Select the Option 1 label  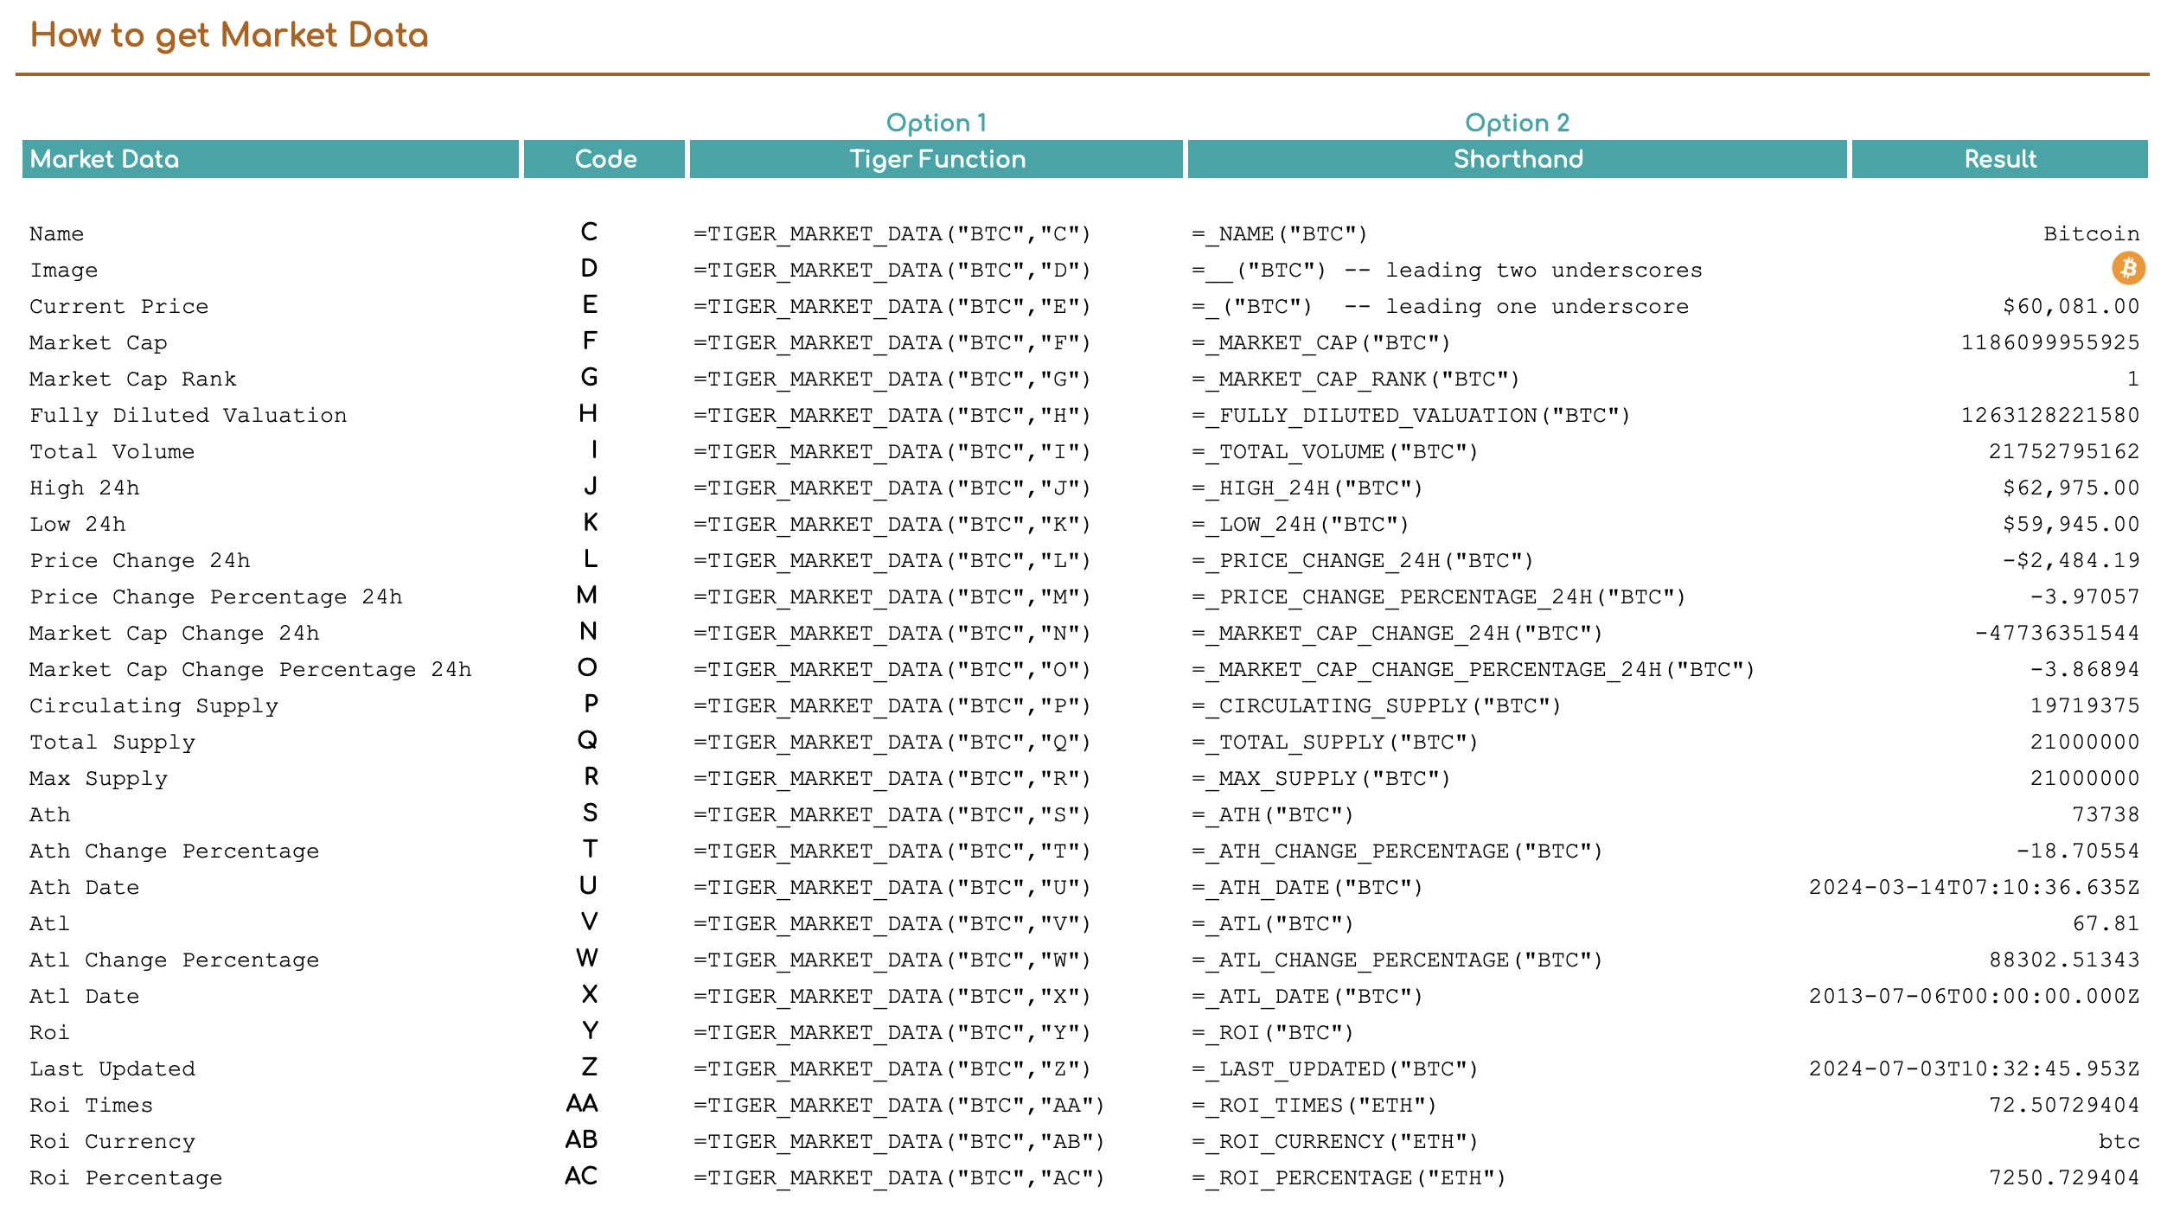(x=936, y=123)
